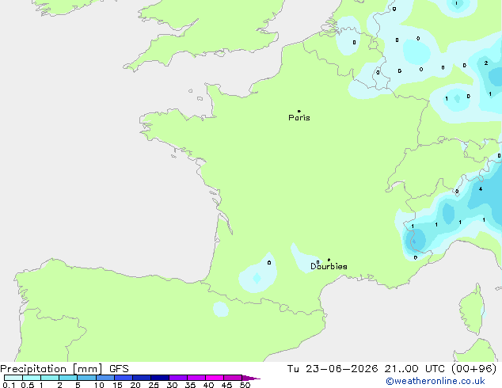Click the 20 mm dark blue legend swatch
The height and width of the screenshot is (388, 502).
[x=142, y=378]
